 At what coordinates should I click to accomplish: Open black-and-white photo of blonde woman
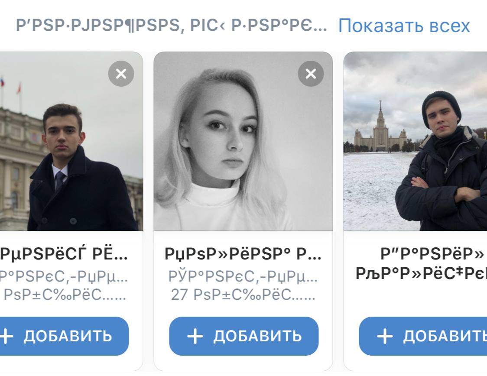coord(243,141)
